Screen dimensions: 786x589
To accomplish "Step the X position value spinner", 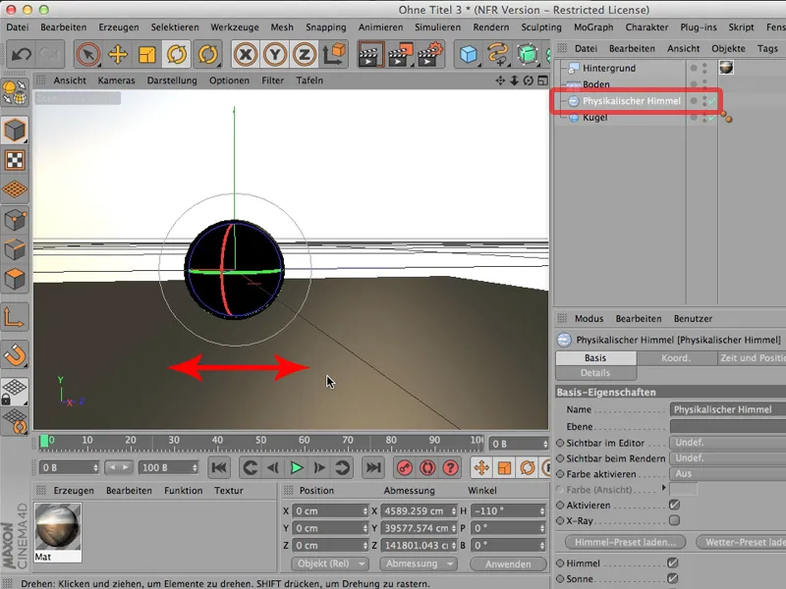I will point(365,510).
